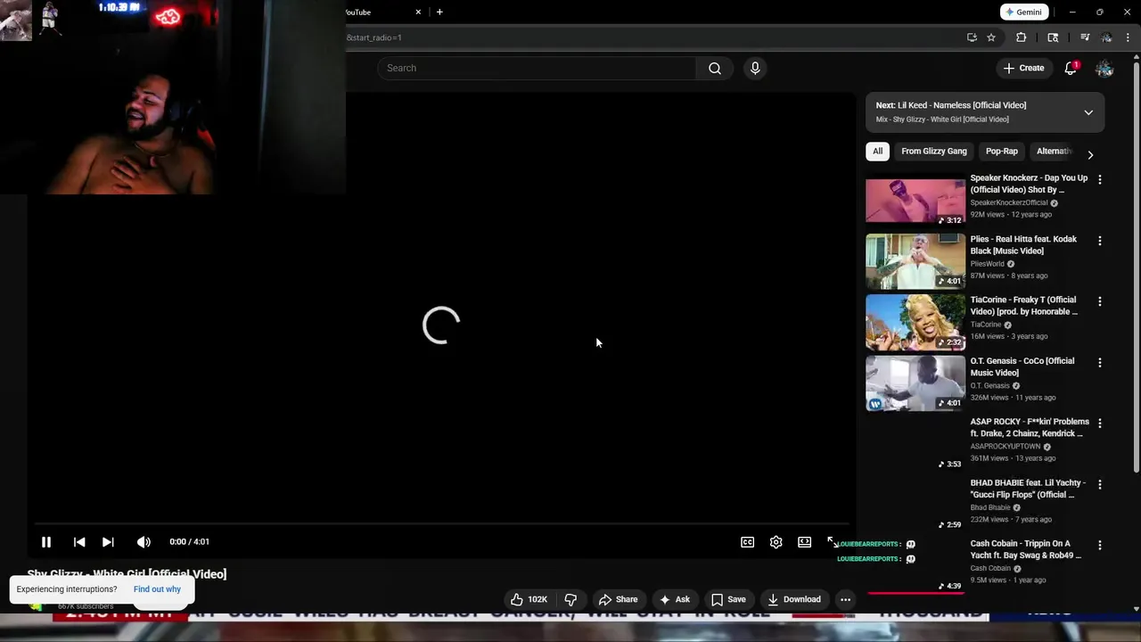Click the video progress bar
Screen dimensions: 1141x642
[x=441, y=523]
